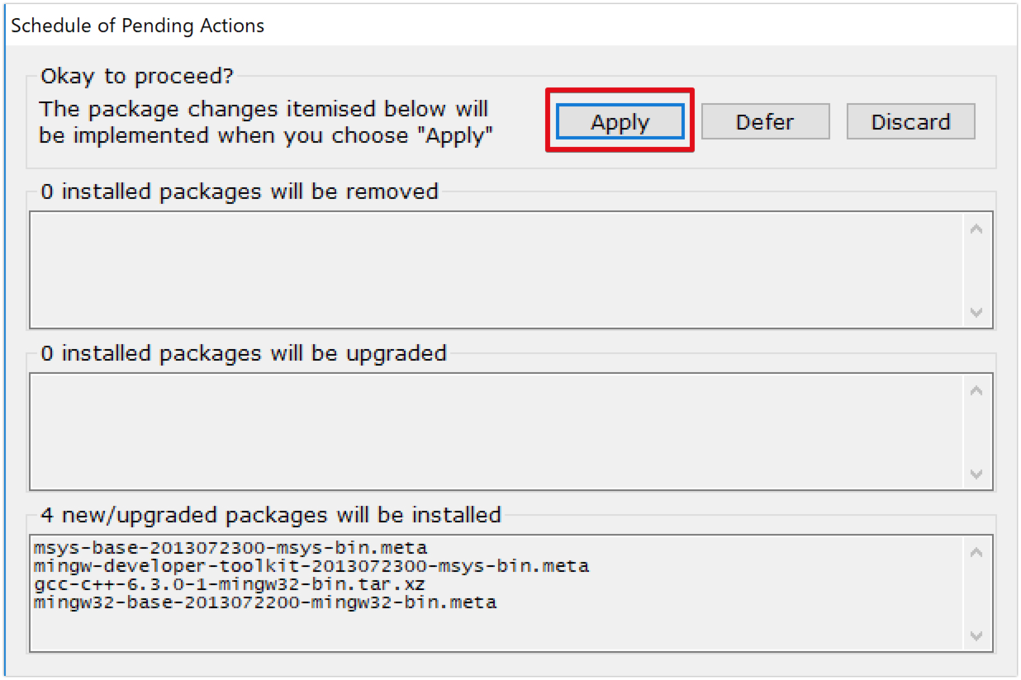Screen dimensions: 1021x680
Task: Click scrollbar track of removed packages list
Action: pos(976,270)
